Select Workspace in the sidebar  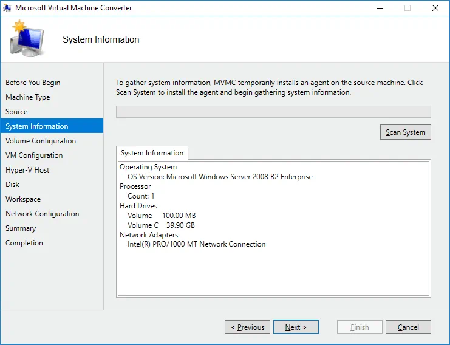pos(23,199)
